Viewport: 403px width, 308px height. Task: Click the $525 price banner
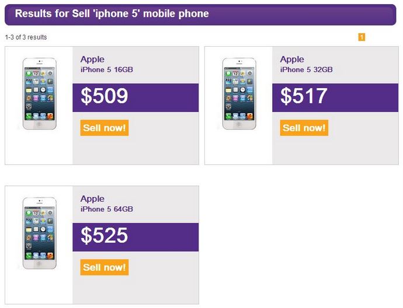(x=136, y=237)
